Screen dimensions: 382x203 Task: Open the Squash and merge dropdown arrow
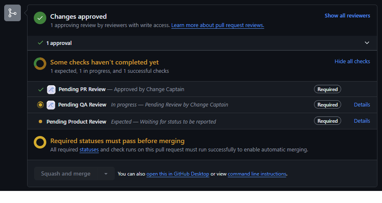(106, 174)
